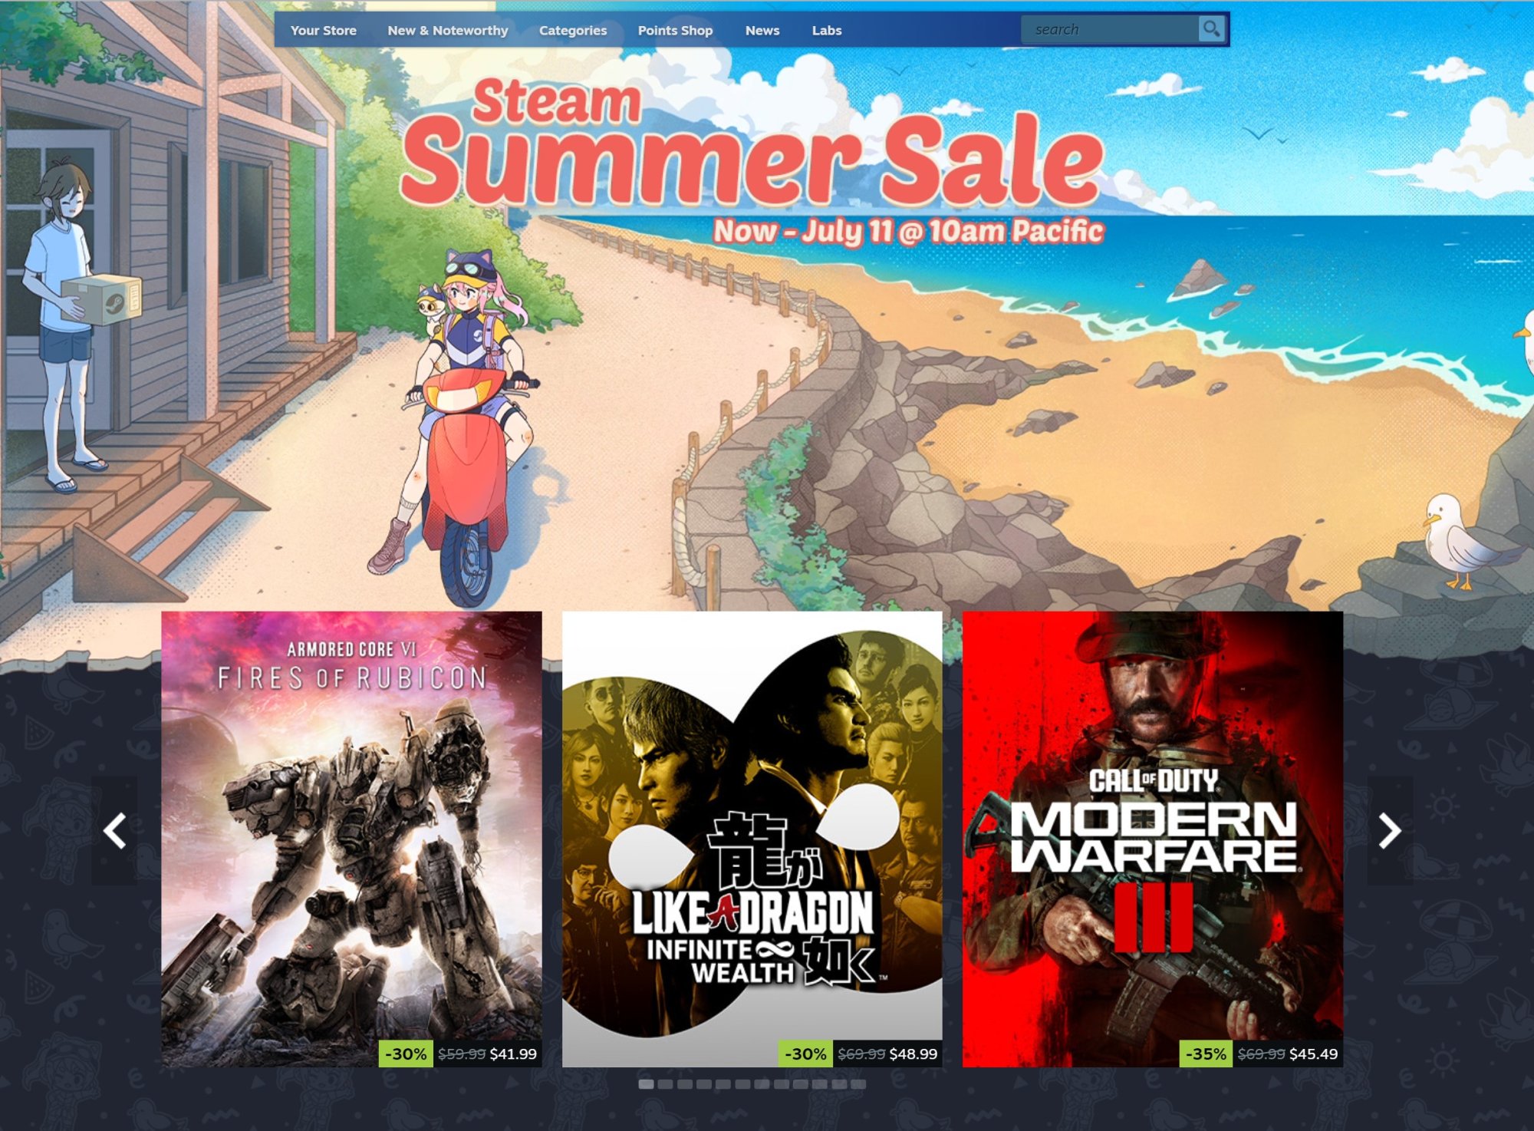Screen dimensions: 1534x1131
Task: Select the last carousel page indicator dot
Action: (x=858, y=1084)
